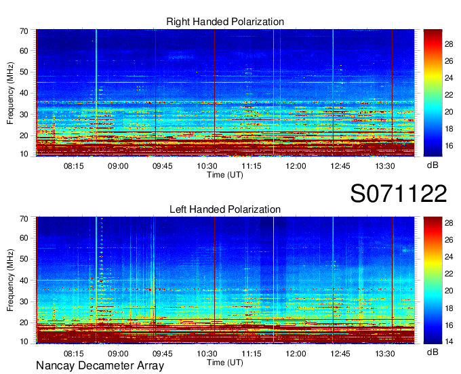This screenshot has height=374, width=461.
Task: Click the 14 dB label on the lower colorbar
Action: (x=449, y=341)
